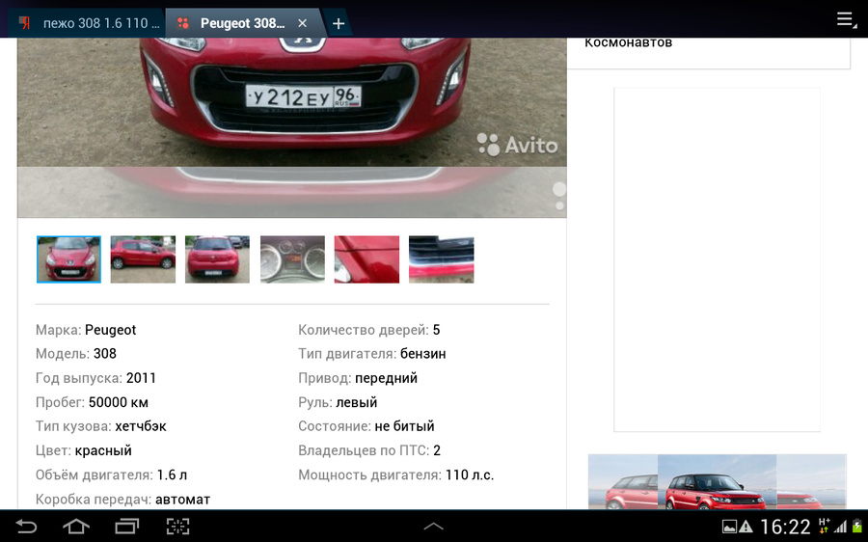Open a new browser tab with plus
868x542 pixels.
(339, 24)
